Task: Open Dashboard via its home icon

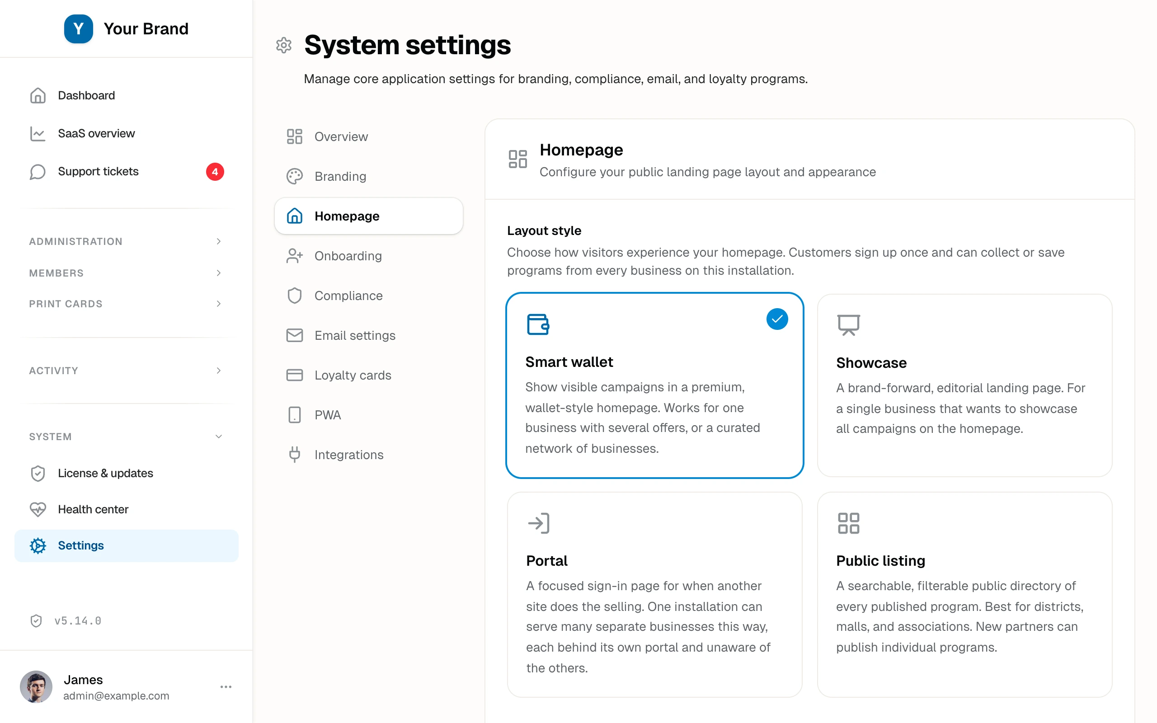Action: tap(38, 96)
